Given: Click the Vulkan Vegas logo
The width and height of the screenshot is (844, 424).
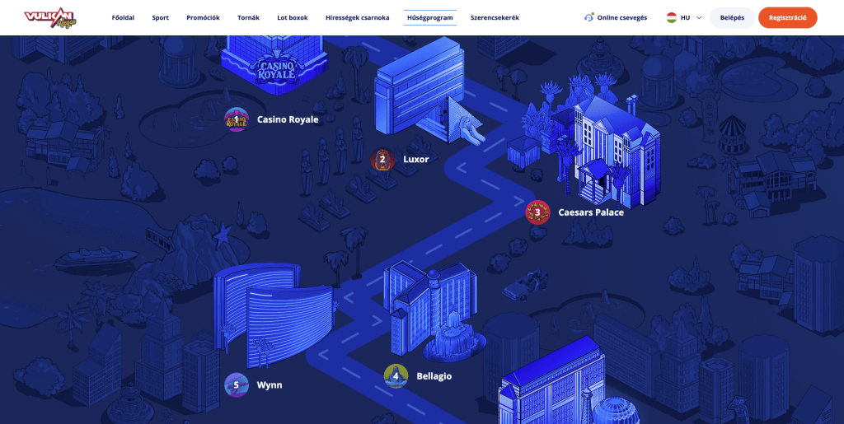Looking at the screenshot, I should [49, 17].
